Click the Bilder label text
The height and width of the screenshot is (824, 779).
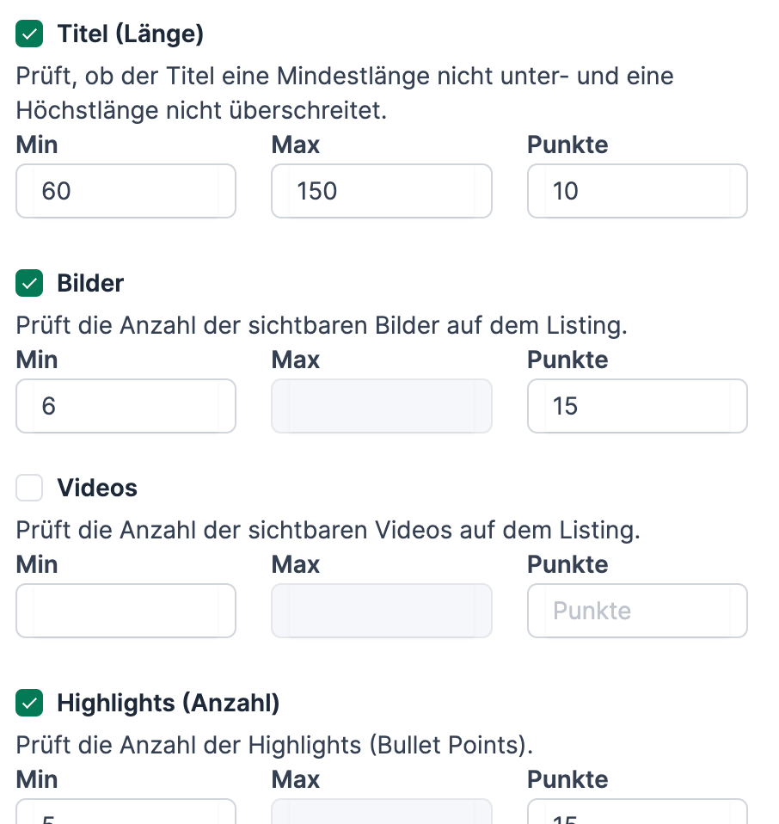[90, 283]
